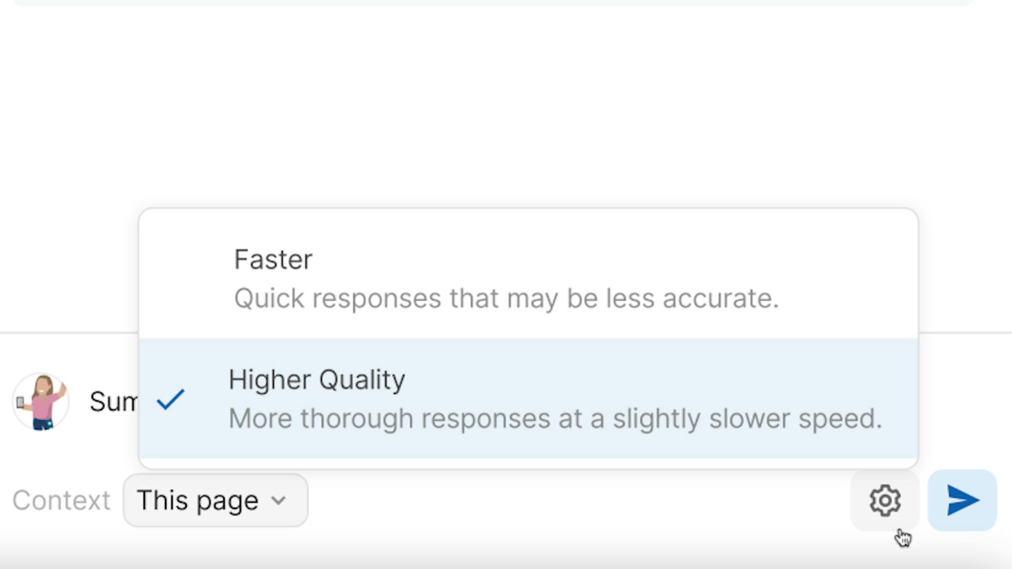Click the "Quick responses that may be less accurate" description

click(x=506, y=298)
